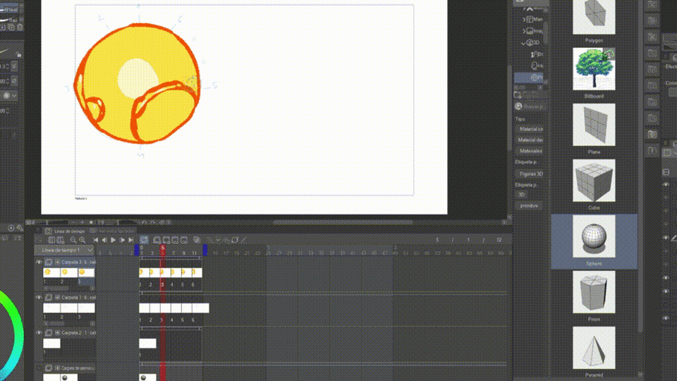Hide the Carpeta 1 animation folder
The image size is (677, 381).
tap(39, 298)
